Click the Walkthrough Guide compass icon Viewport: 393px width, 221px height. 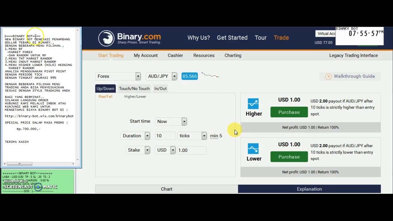click(x=328, y=76)
